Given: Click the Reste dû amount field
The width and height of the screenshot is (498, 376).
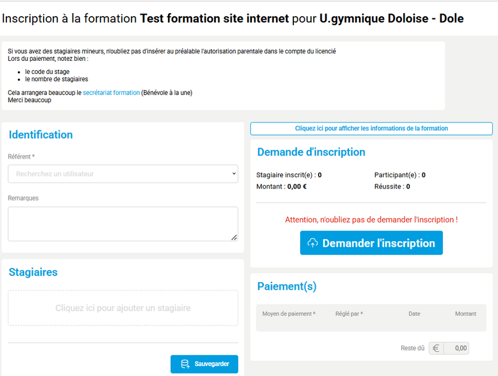Looking at the screenshot, I should [x=456, y=348].
